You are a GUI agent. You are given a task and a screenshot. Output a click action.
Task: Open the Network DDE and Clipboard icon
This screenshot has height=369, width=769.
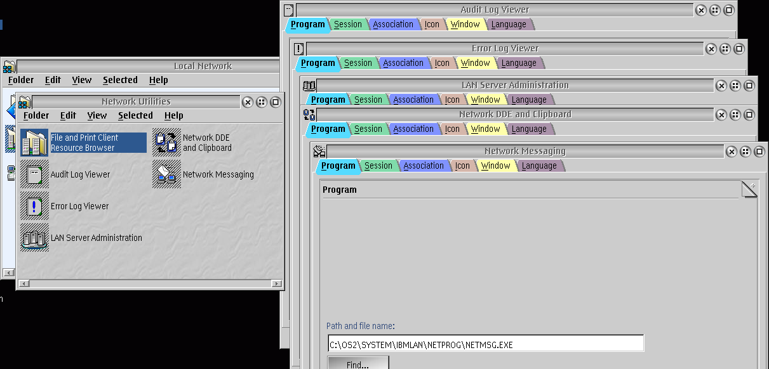(x=166, y=143)
